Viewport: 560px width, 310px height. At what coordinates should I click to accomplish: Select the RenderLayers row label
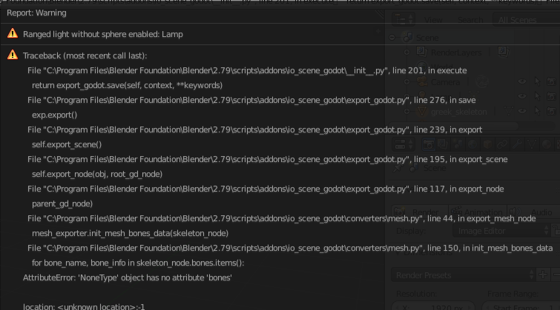pos(456,53)
